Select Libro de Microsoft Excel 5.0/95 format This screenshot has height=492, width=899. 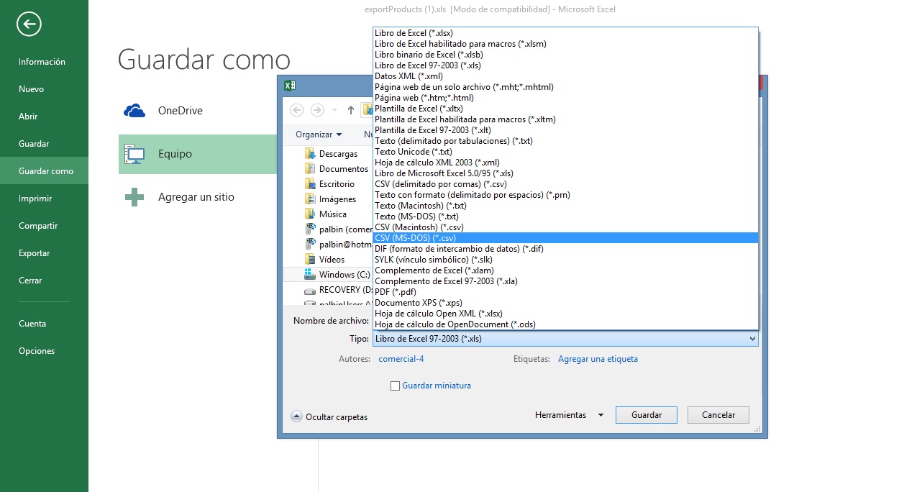[x=565, y=173]
